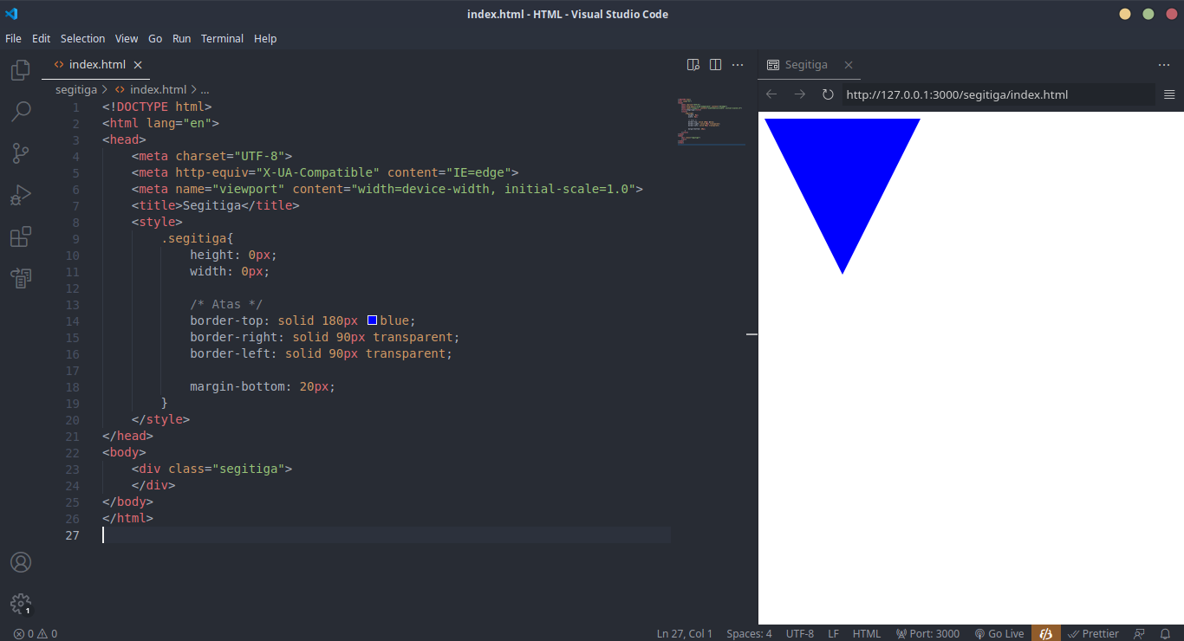Open the Source Control view
Image resolution: width=1184 pixels, height=641 pixels.
[x=21, y=153]
